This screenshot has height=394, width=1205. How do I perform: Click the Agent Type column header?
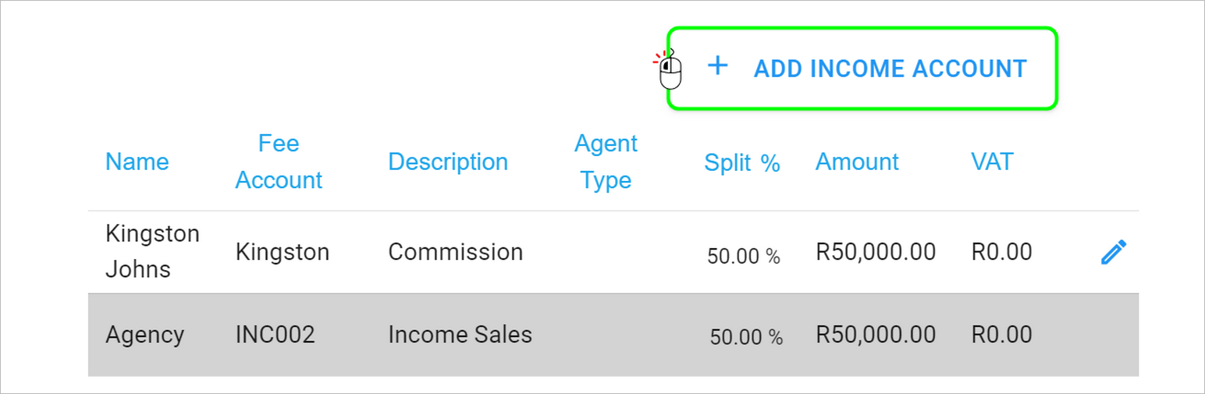[606, 162]
